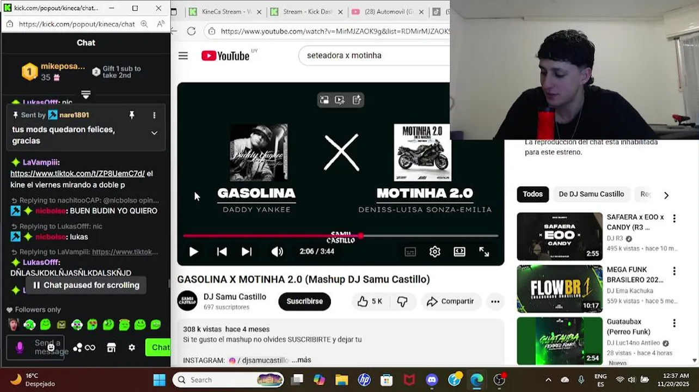Collapse the pinned message chevron
Viewport: 699px width, 392px height.
pos(154,133)
